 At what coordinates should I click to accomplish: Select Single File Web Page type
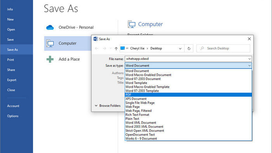tap(188, 103)
